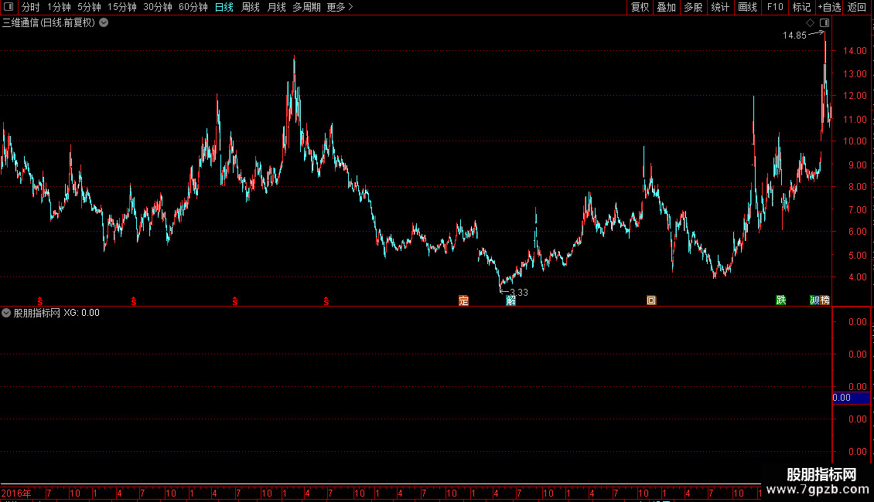Open F10 company information
Image resolution: width=874 pixels, height=502 pixels.
pyautogui.click(x=775, y=7)
